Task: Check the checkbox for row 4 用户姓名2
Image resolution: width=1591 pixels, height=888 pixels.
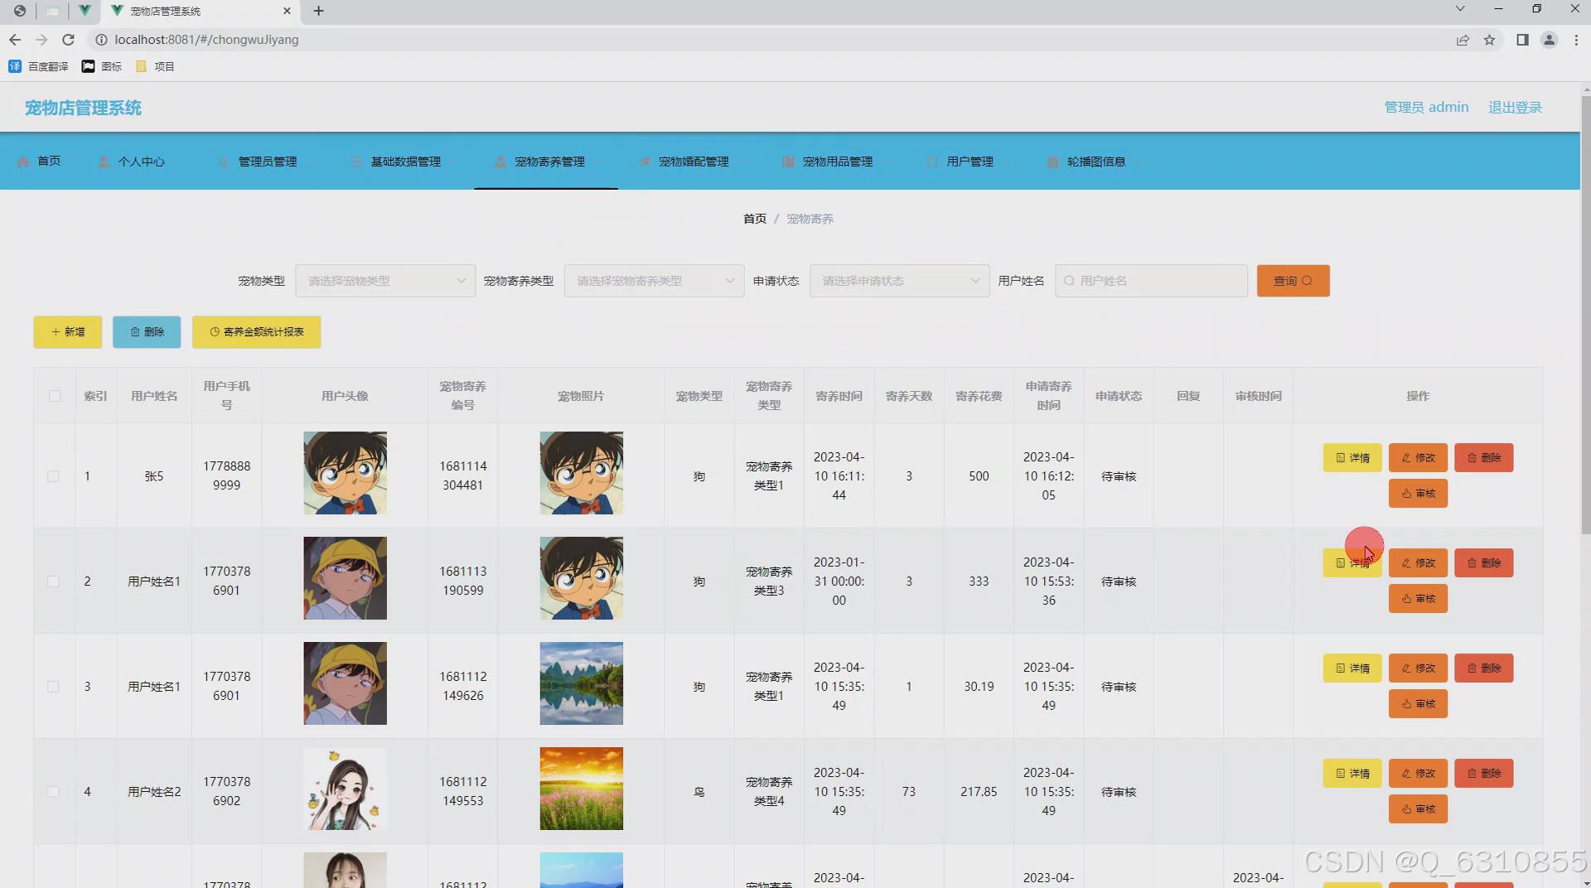Action: [54, 792]
